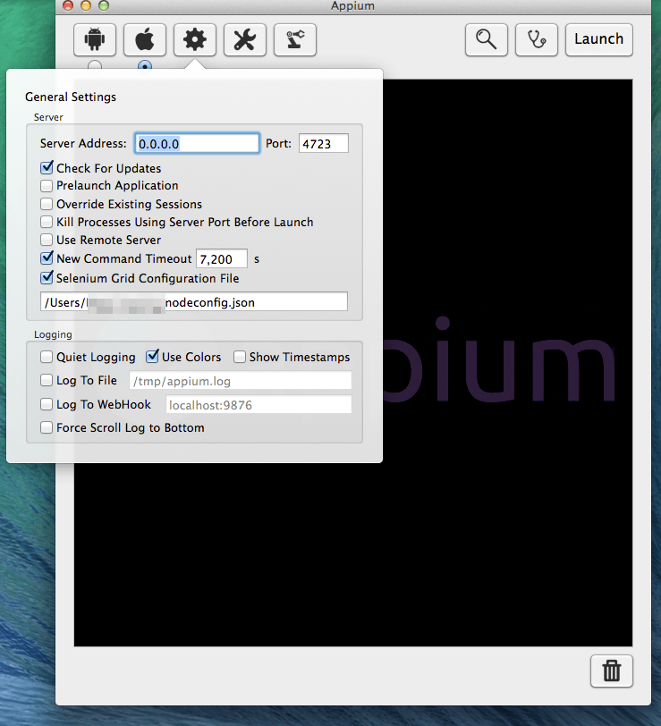
Task: Open iOS settings Apple icon
Action: click(x=145, y=40)
